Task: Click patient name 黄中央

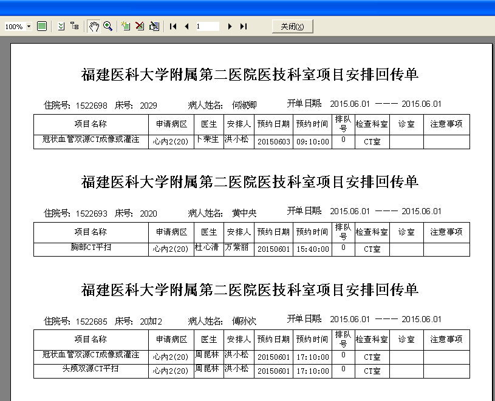Action: (244, 213)
